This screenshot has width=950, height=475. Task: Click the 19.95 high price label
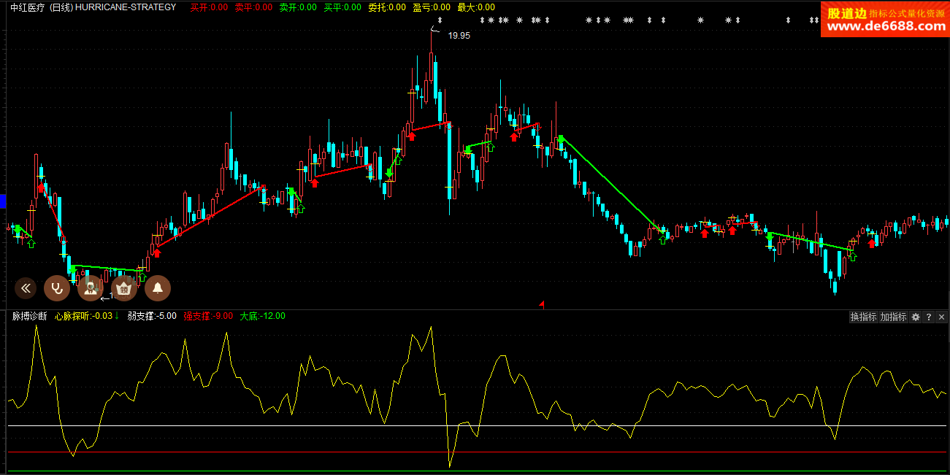459,35
